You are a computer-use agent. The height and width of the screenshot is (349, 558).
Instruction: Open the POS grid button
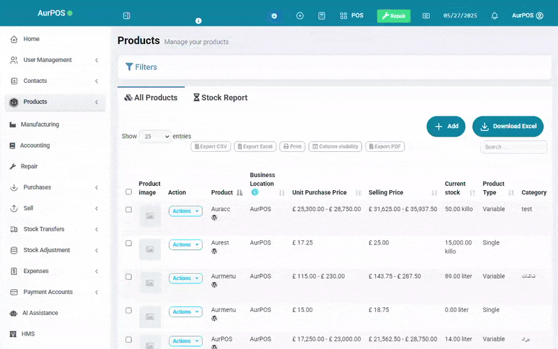pyautogui.click(x=352, y=15)
